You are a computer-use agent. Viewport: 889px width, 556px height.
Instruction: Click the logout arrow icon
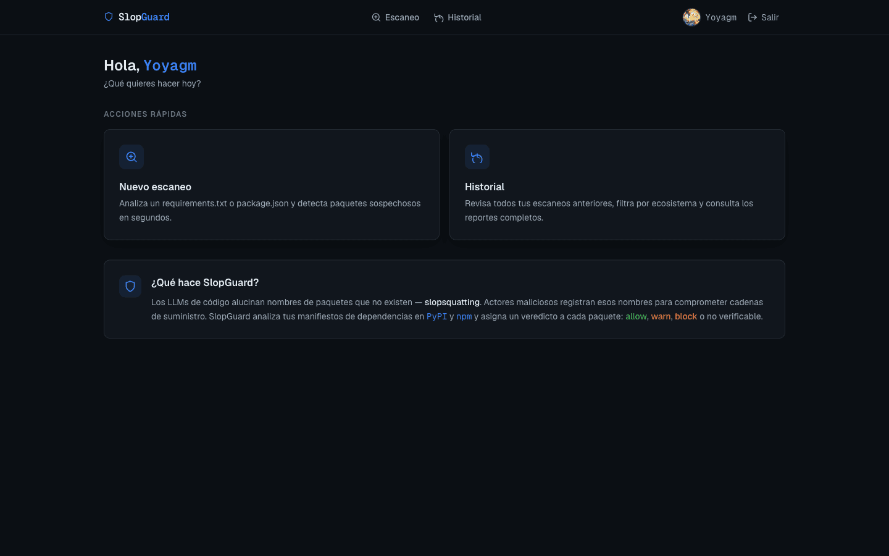coord(753,17)
